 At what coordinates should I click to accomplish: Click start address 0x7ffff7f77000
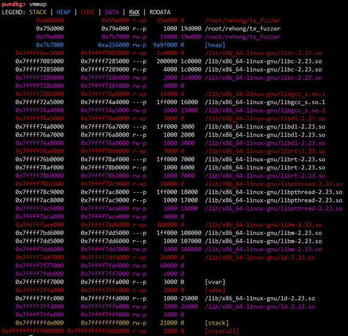pyautogui.click(x=40, y=265)
